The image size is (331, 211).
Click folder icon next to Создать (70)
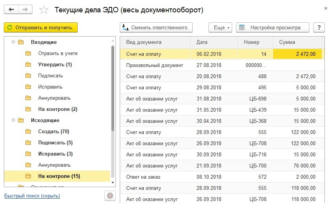point(28,131)
